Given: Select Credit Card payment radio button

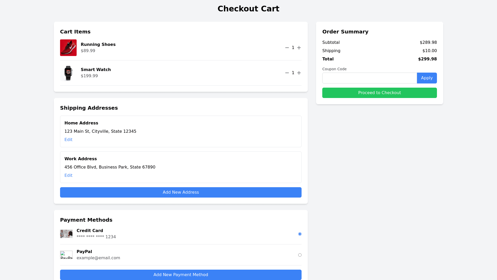Looking at the screenshot, I should point(300,234).
